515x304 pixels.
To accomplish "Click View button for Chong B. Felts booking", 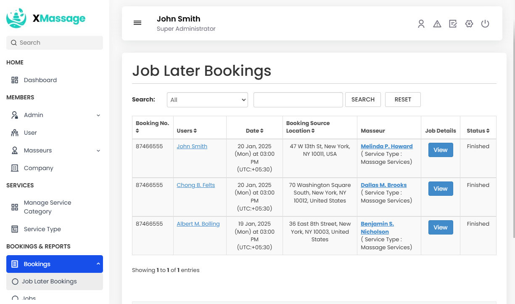I will (x=440, y=189).
